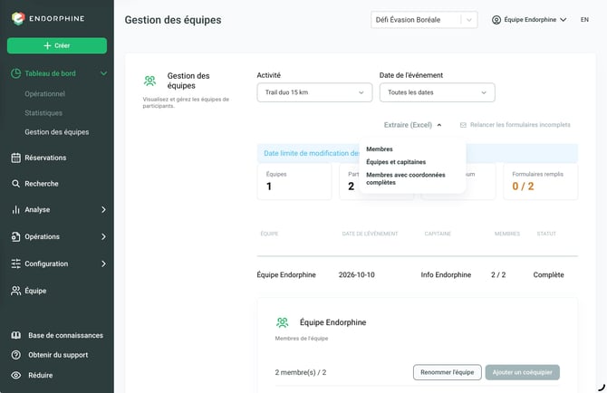Click the STATUT column header
The image size is (607, 393).
546,234
